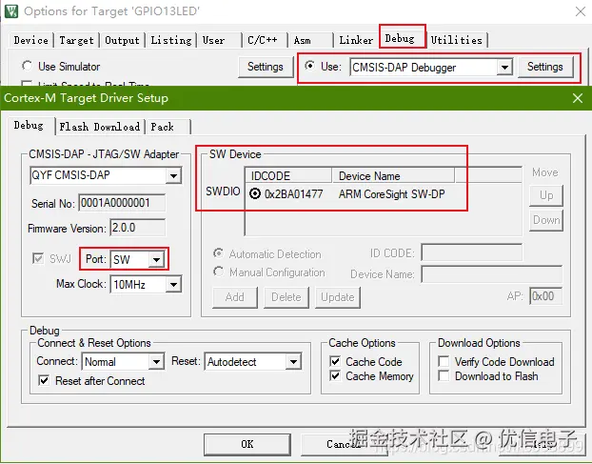Select the 0x2BA01477 device radio button
Image resolution: width=592 pixels, height=464 pixels.
click(x=255, y=193)
